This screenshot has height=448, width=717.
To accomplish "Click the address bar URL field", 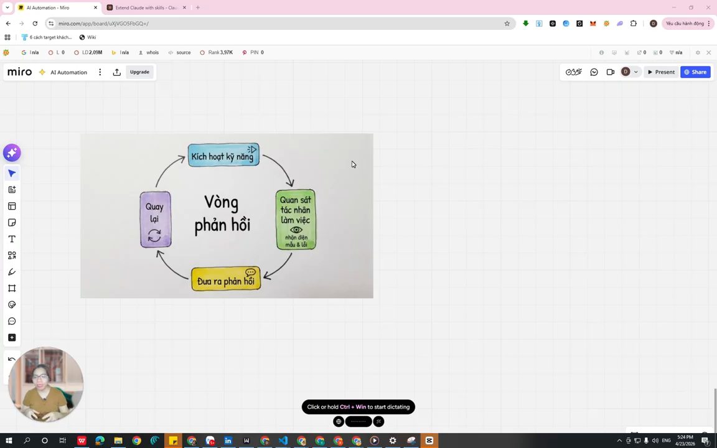I will 279,23.
